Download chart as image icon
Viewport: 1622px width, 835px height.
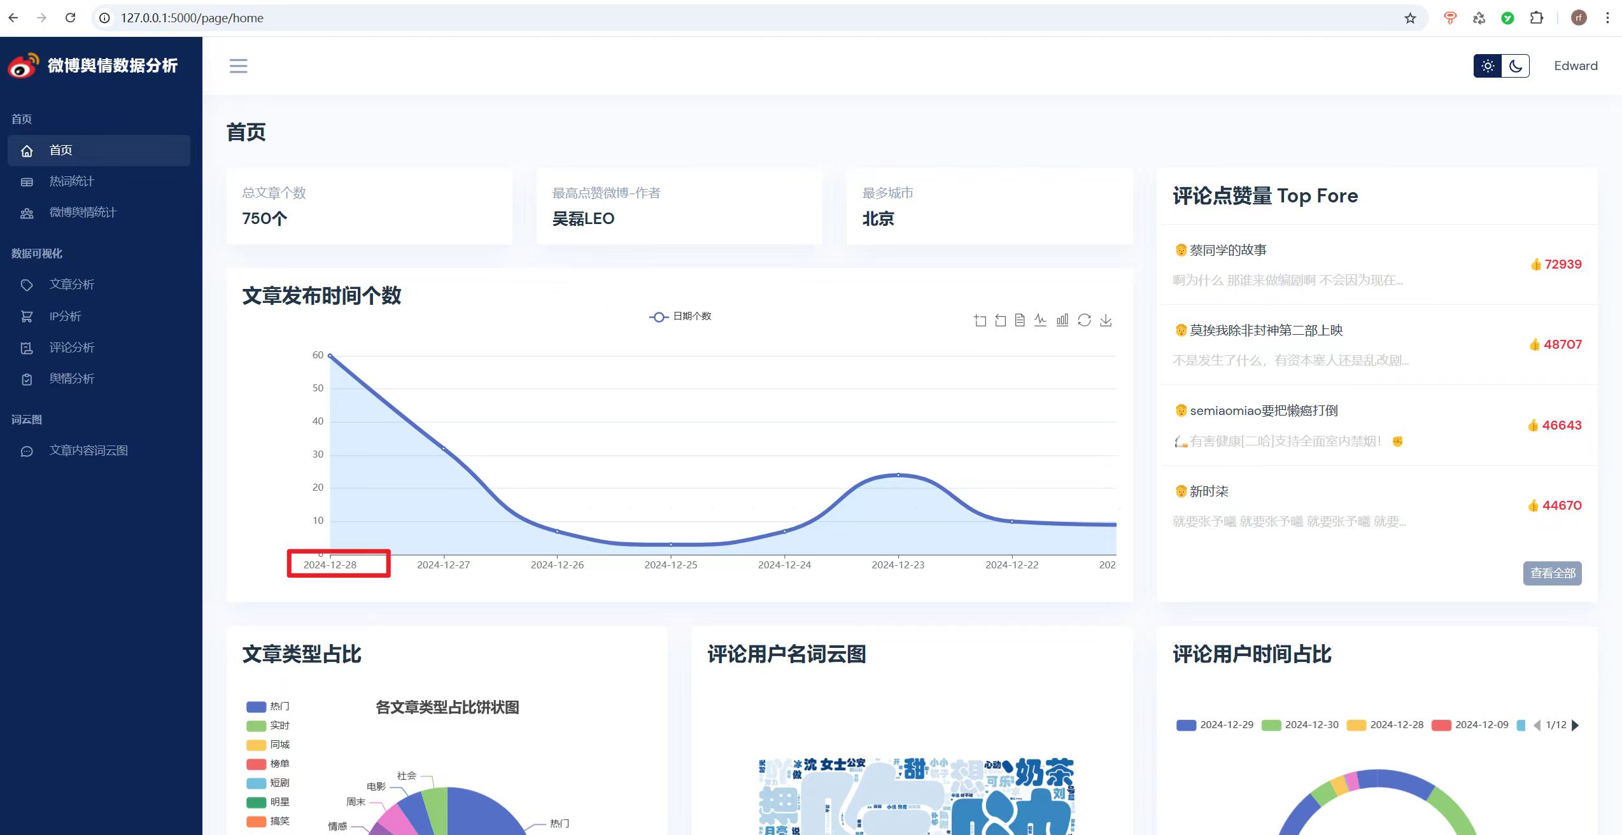(x=1106, y=320)
